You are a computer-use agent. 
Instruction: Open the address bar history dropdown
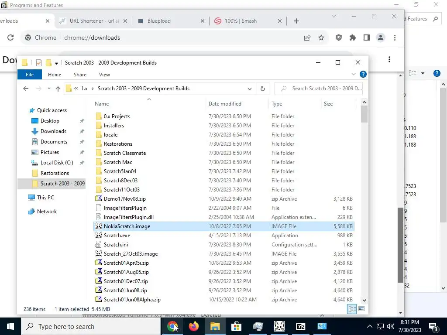pos(249,89)
